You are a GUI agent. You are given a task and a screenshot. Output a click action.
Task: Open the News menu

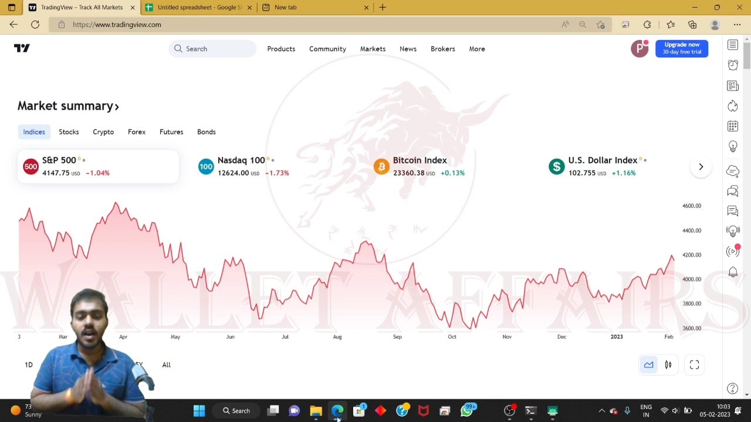pos(408,49)
